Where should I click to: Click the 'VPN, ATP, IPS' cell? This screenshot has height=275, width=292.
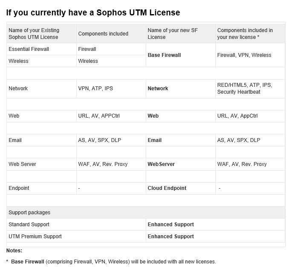tap(111, 89)
